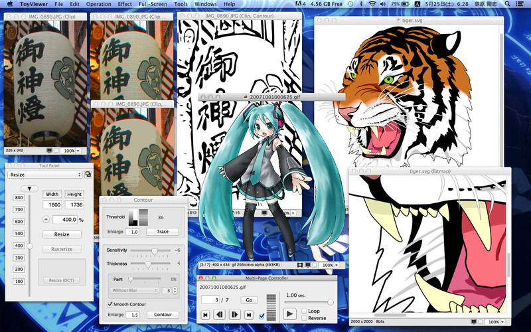
Task: Click the Spotlight search icon
Action: [507, 4]
